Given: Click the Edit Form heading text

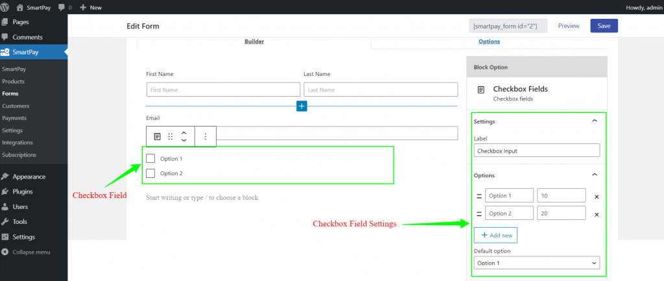Looking at the screenshot, I should [x=143, y=26].
